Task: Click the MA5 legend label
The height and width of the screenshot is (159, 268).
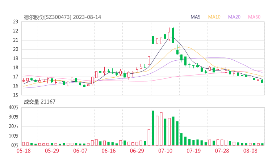Action: (x=195, y=17)
